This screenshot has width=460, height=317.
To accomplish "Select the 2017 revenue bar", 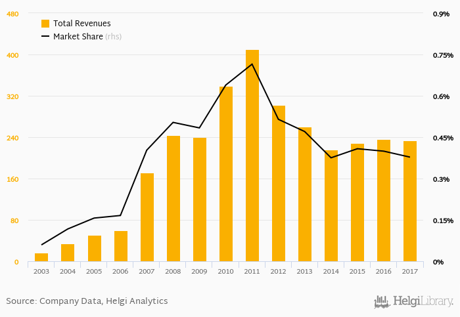I will [410, 201].
